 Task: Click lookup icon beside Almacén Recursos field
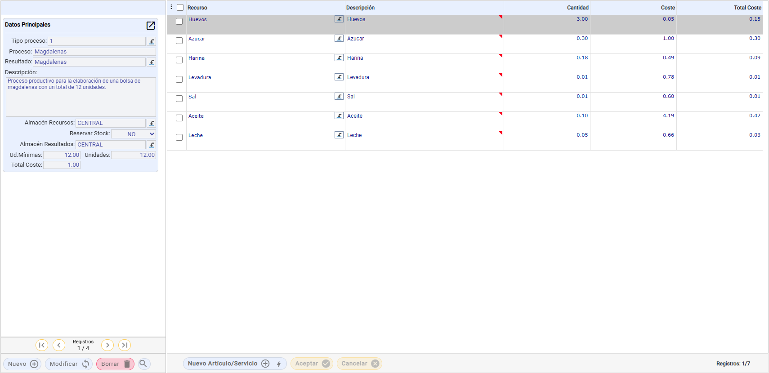[x=152, y=123]
